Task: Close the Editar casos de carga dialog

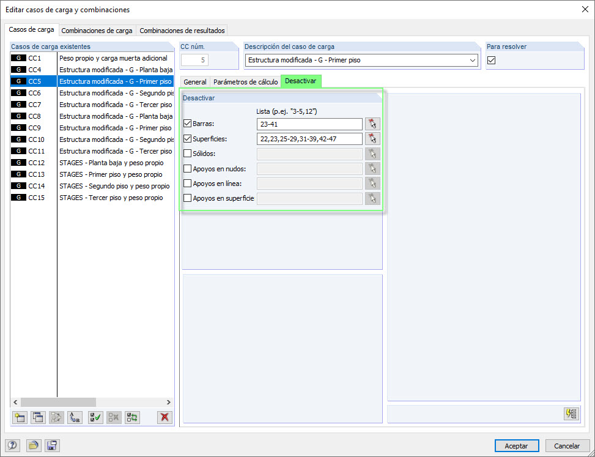Action: pyautogui.click(x=585, y=10)
